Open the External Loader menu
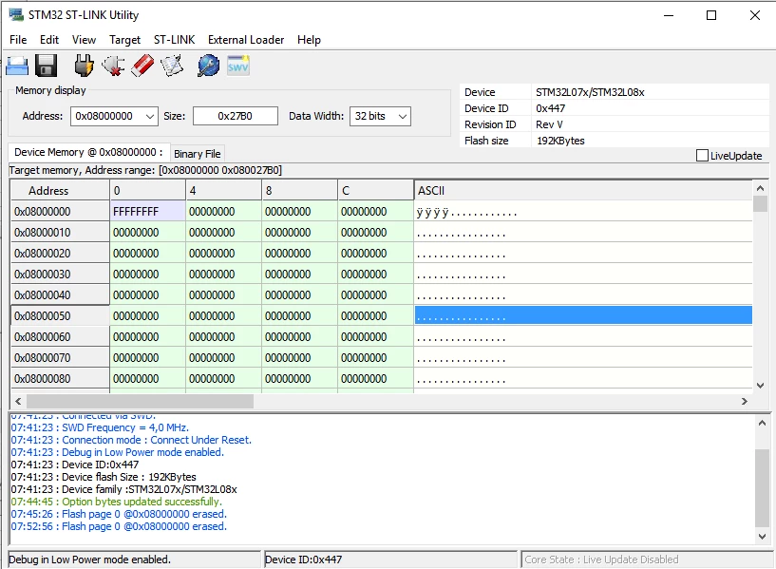 pos(246,40)
